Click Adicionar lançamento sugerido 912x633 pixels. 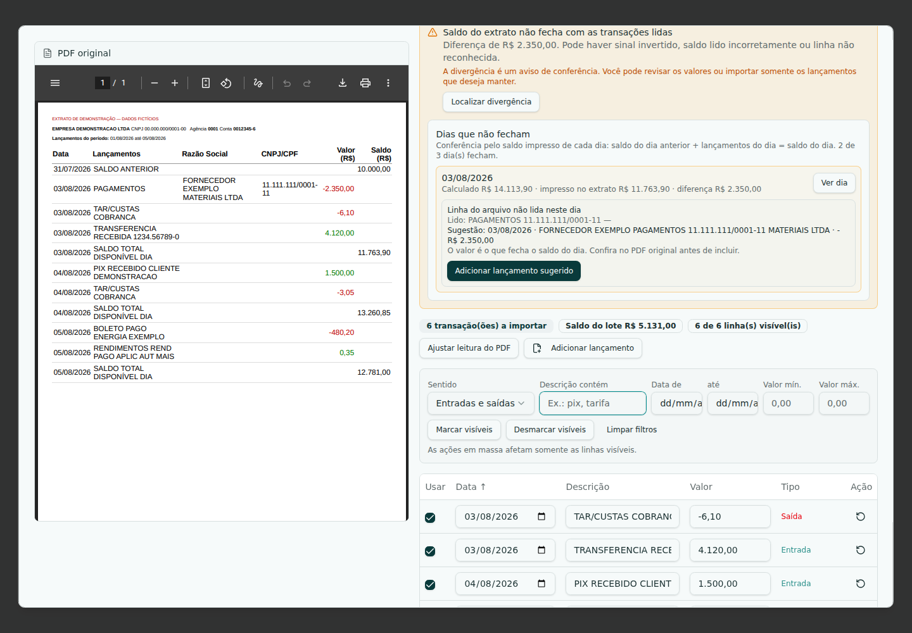click(514, 271)
